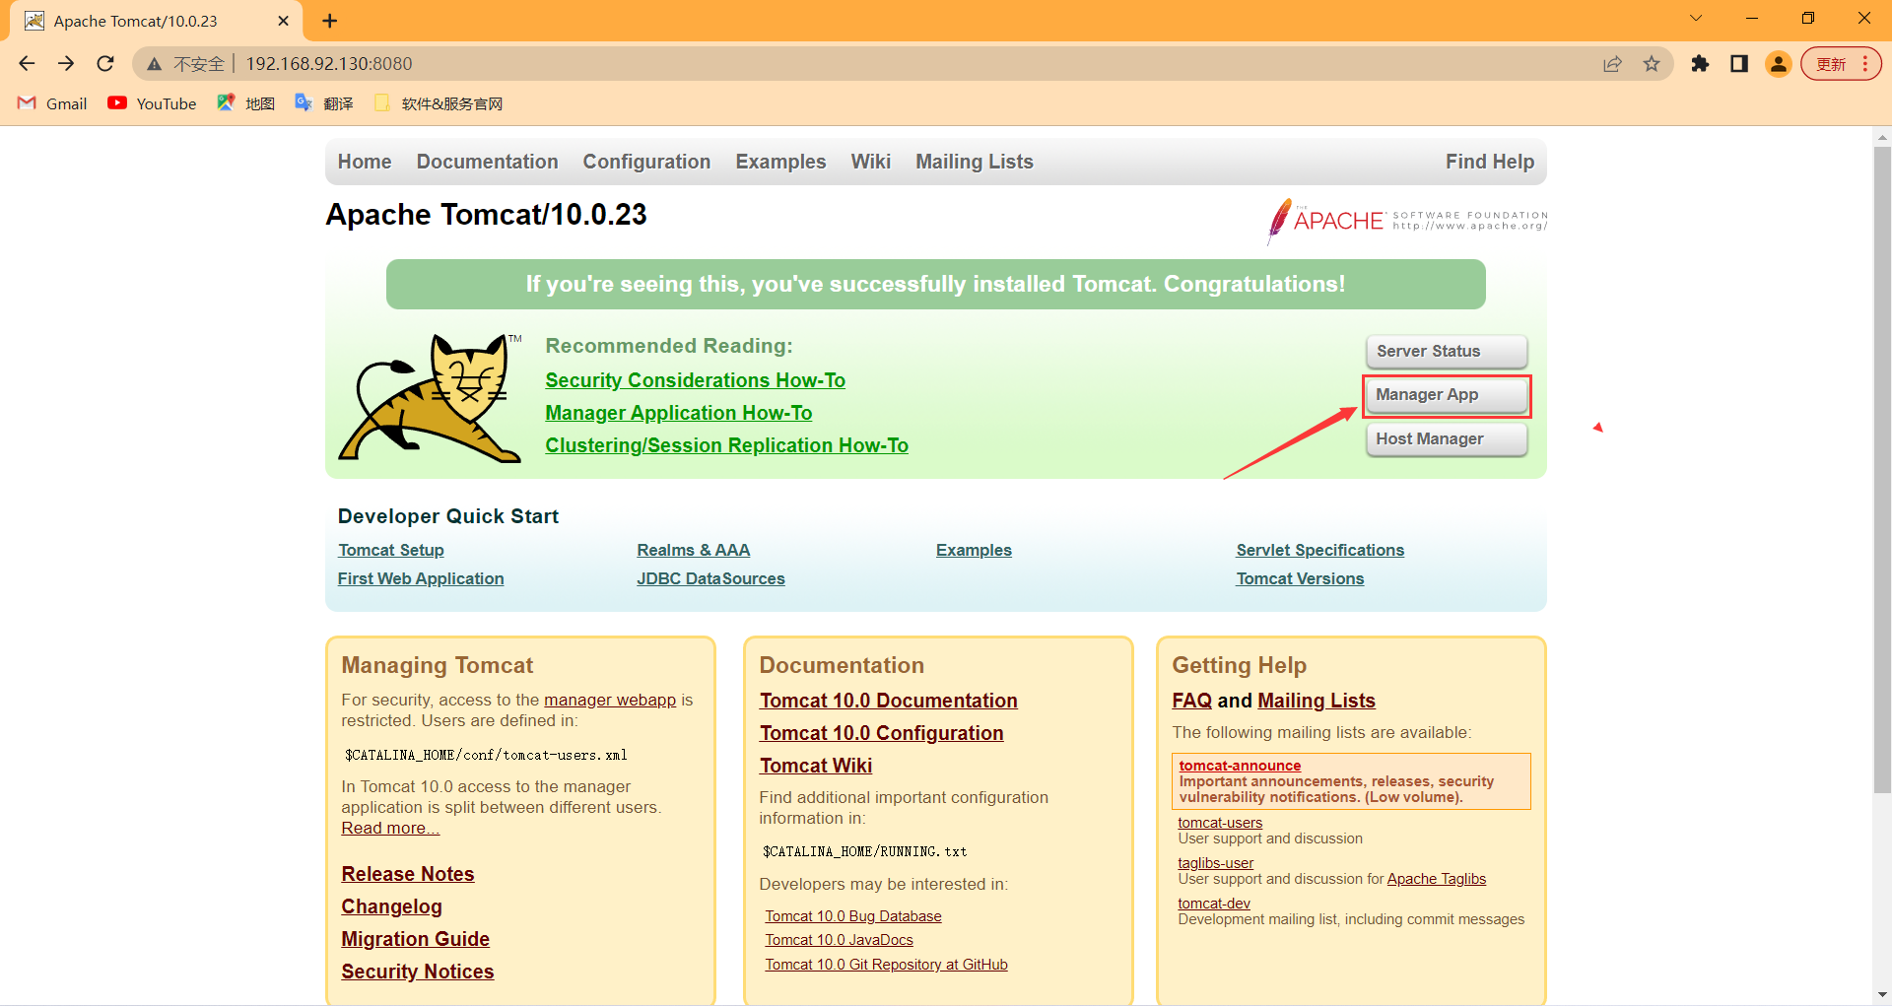Open Examples in navigation bar

780,162
